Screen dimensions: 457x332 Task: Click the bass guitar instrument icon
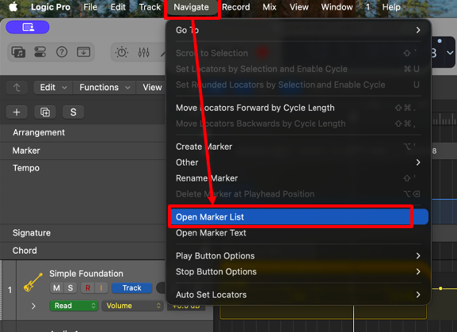33,282
